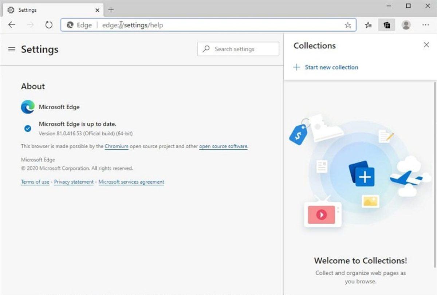The height and width of the screenshot is (295, 437).
Task: Open the Favorites icon next to the address bar
Action: click(368, 25)
